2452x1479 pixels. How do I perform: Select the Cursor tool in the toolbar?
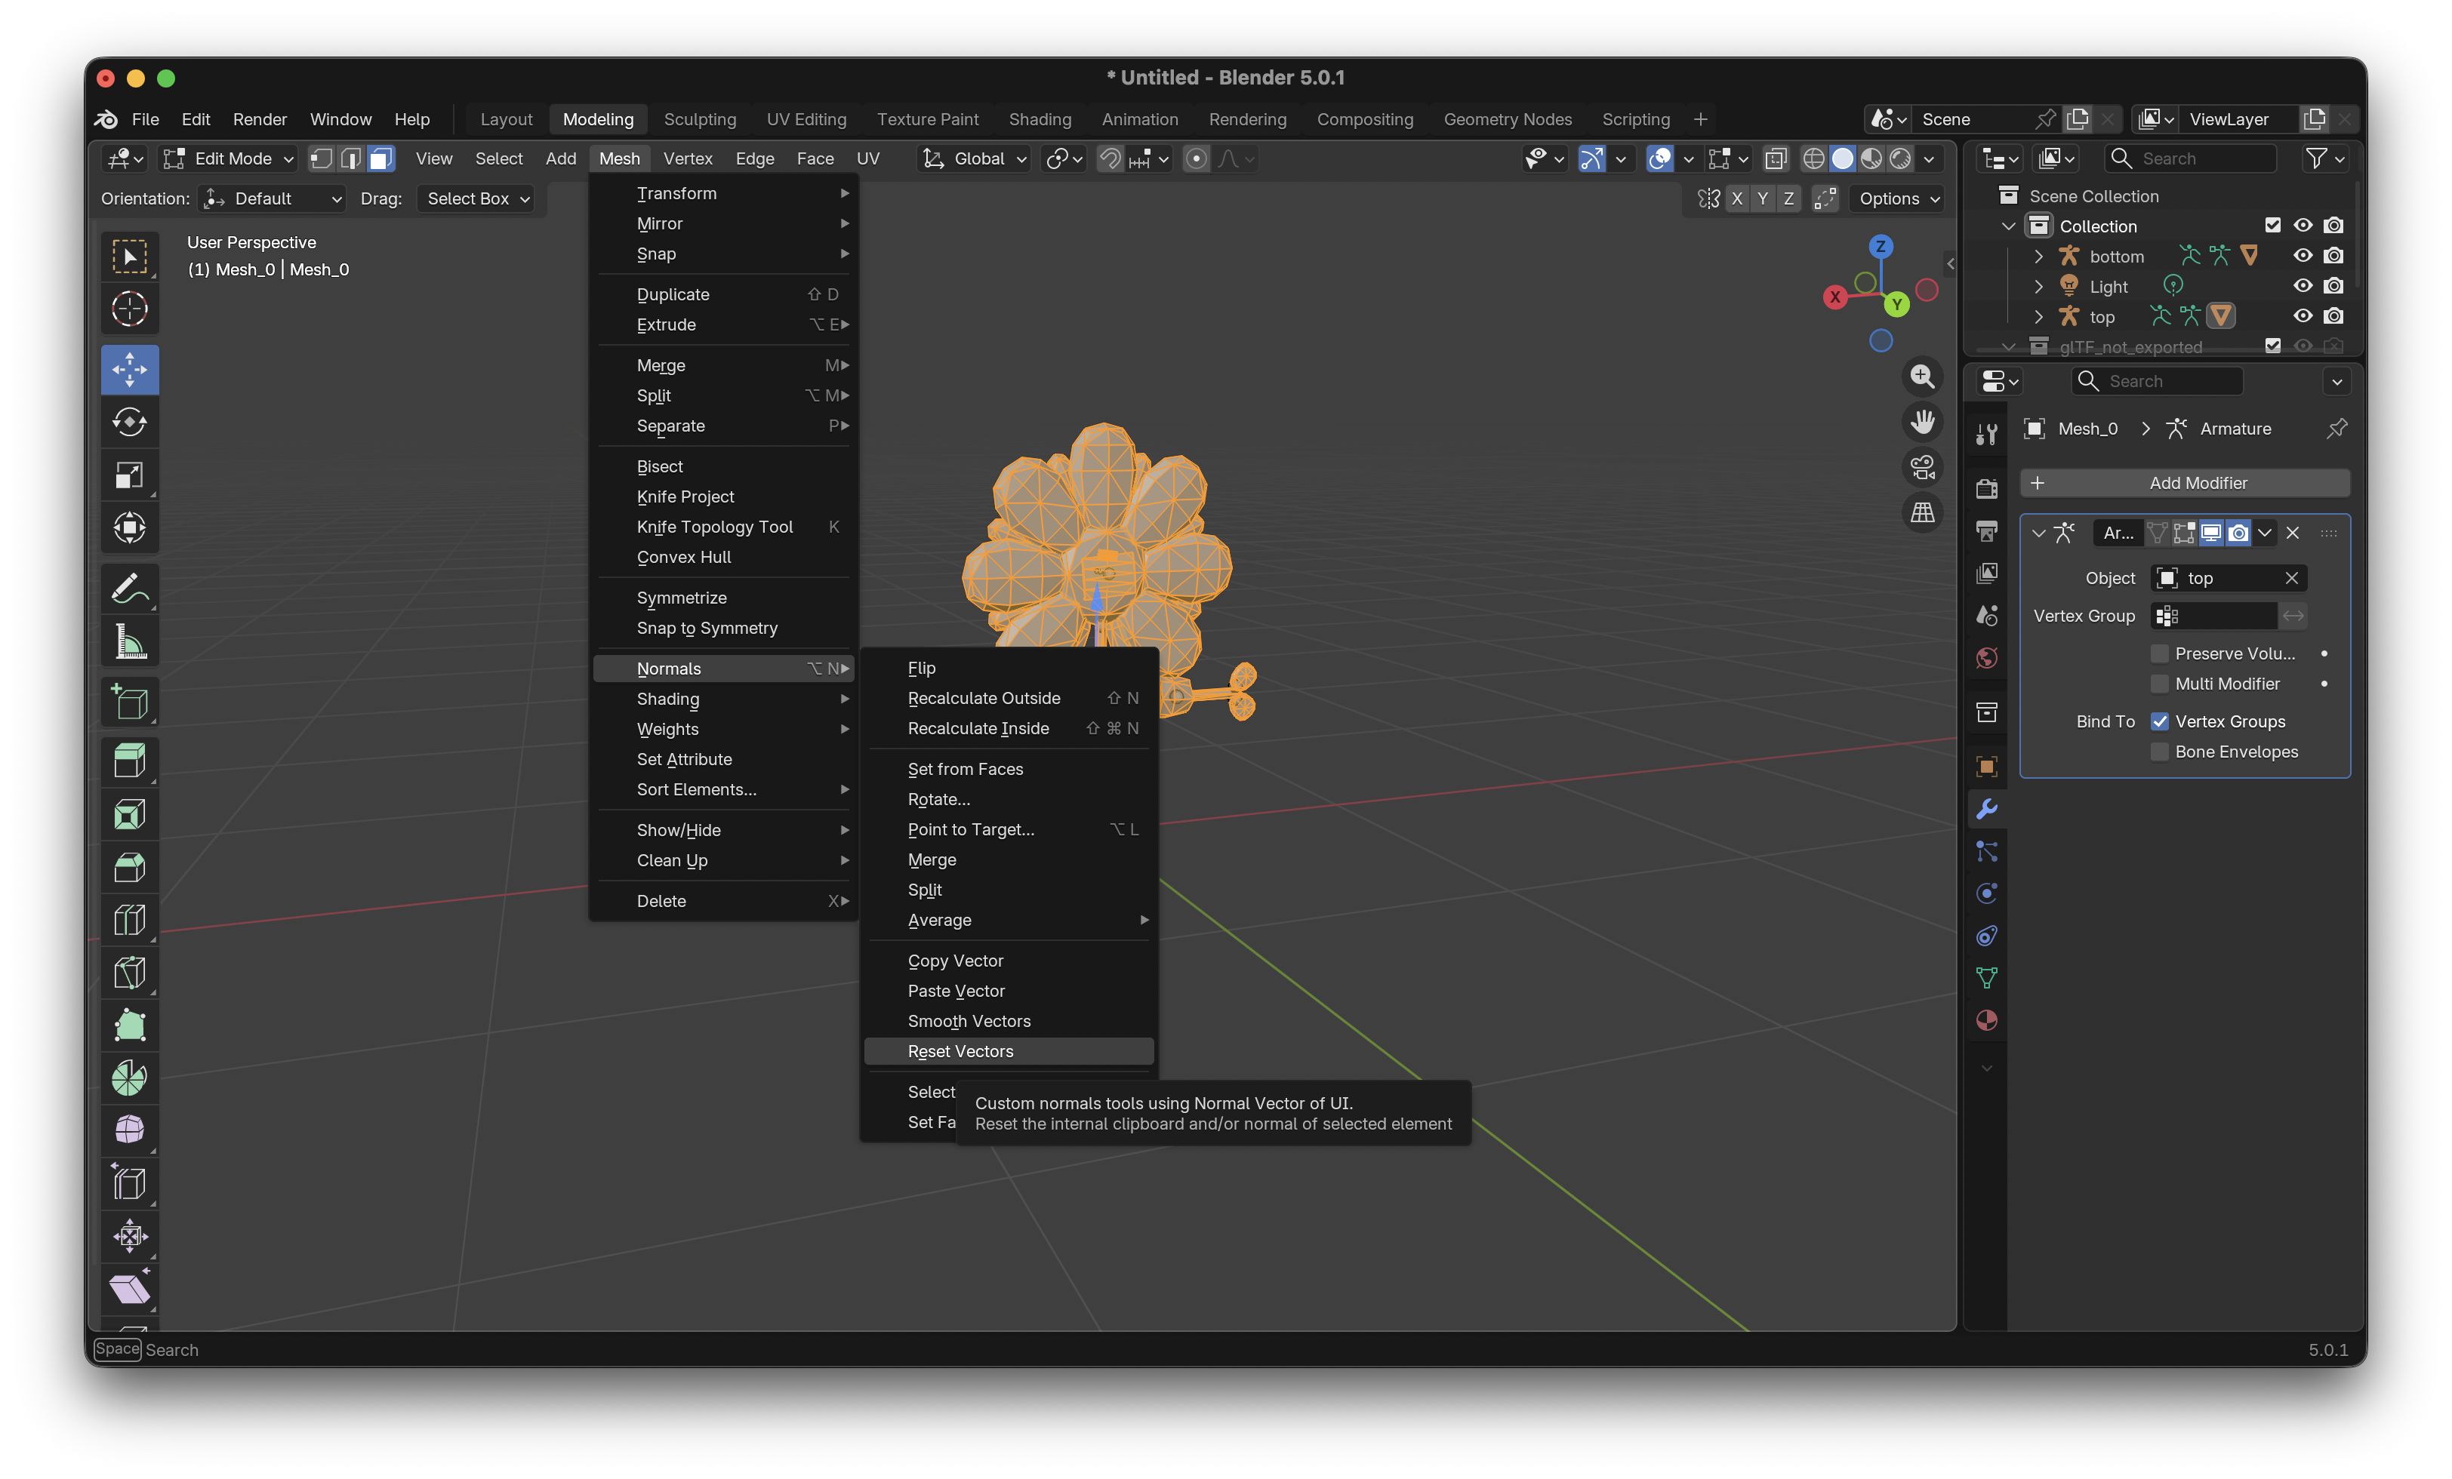coord(129,309)
